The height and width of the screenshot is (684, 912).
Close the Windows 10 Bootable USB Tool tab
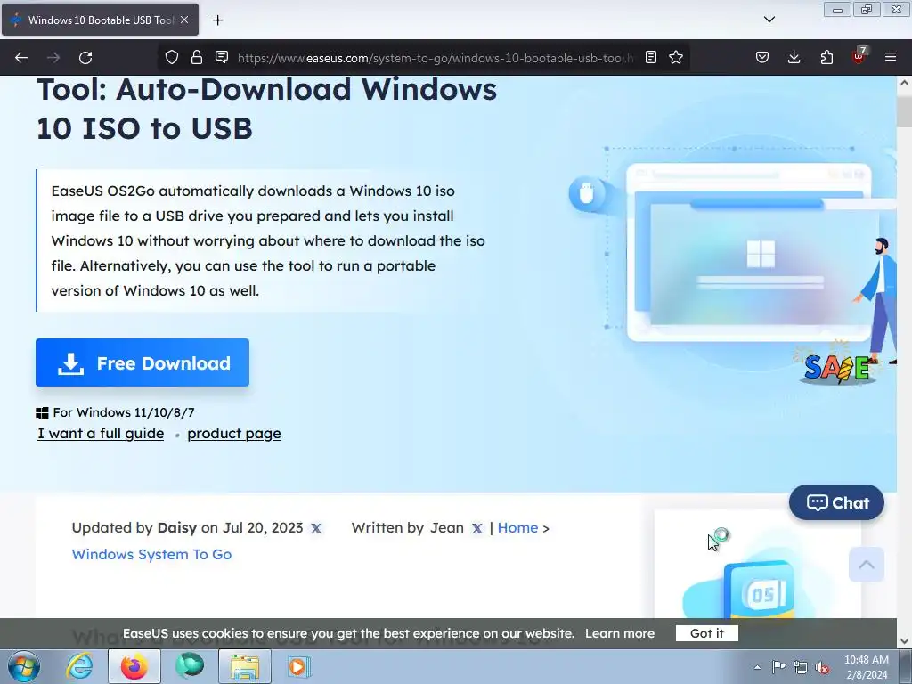(x=184, y=20)
